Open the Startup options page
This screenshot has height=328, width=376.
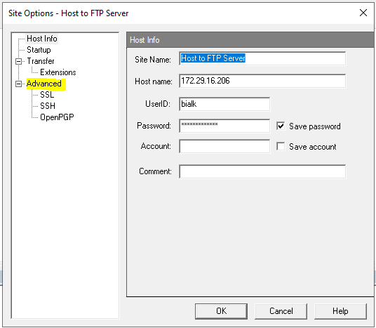click(39, 50)
